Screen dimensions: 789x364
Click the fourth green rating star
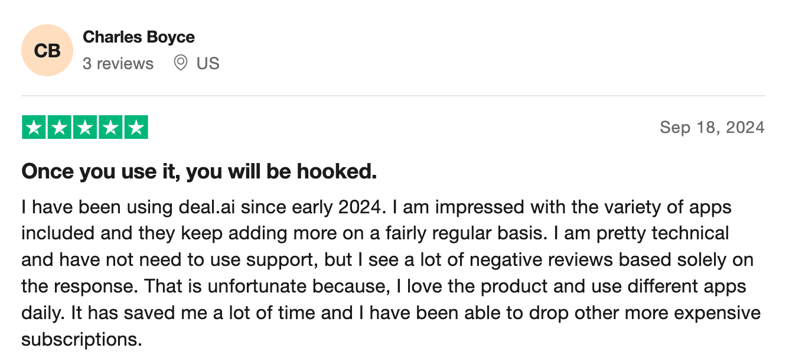point(110,128)
